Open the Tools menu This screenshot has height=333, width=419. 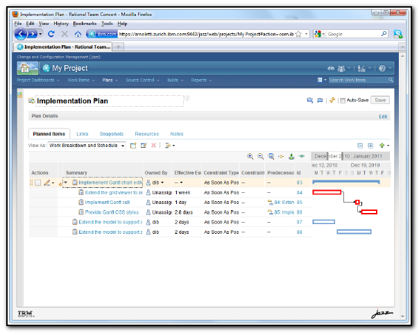[107, 24]
